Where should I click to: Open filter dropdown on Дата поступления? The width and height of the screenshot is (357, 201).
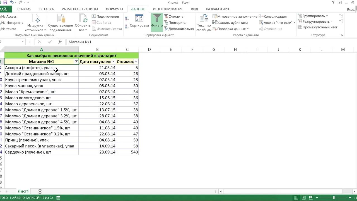point(113,62)
